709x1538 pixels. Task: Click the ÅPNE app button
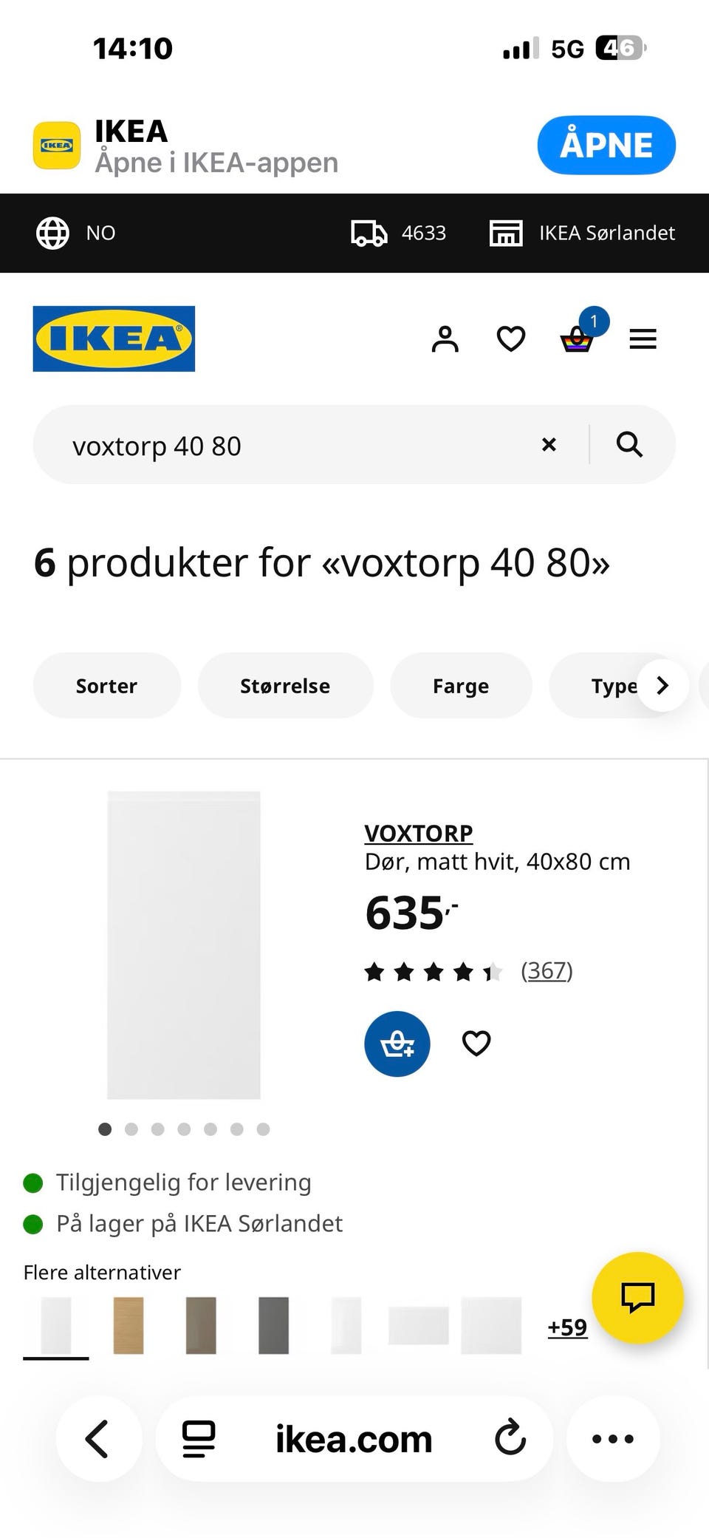[x=606, y=145]
